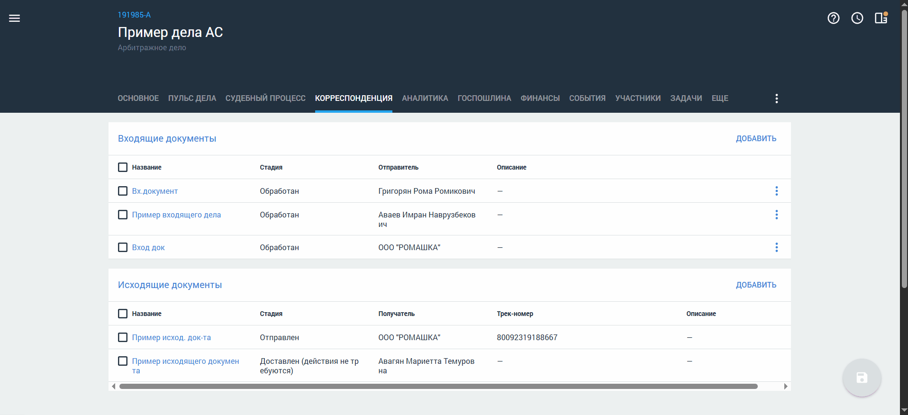Open the Вход док link
The height and width of the screenshot is (415, 908).
coord(148,247)
